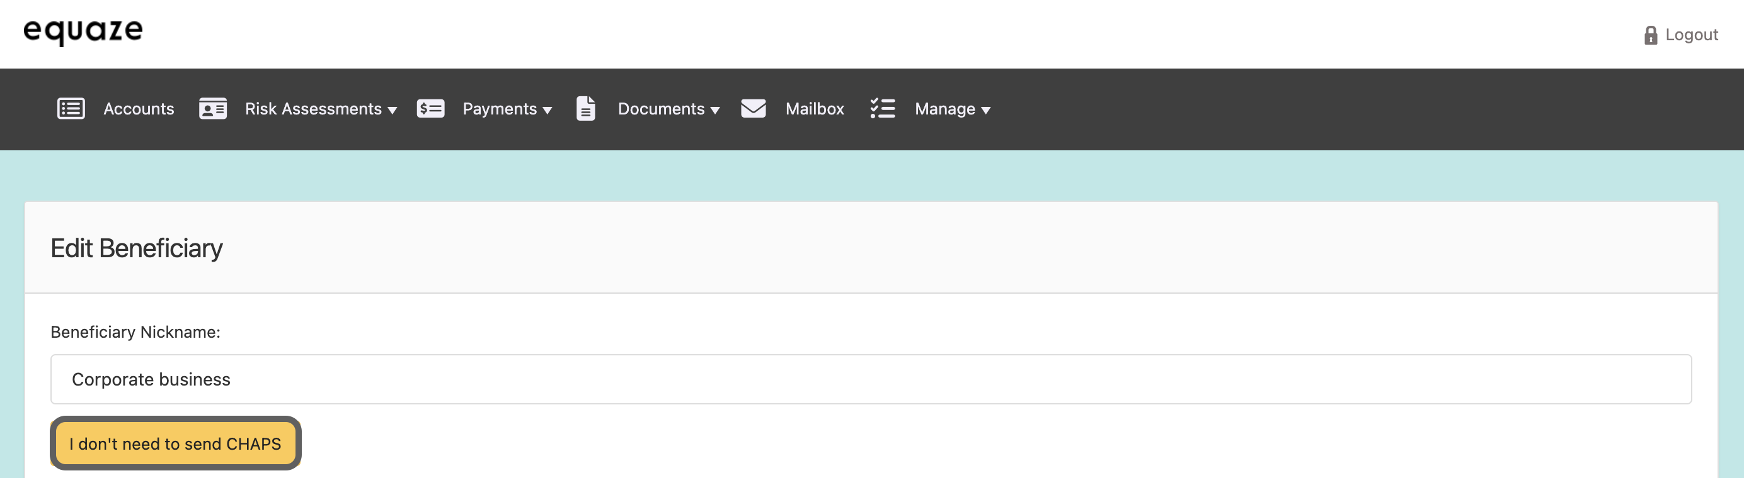
Task: Open the Mailbox menu item
Action: point(815,109)
